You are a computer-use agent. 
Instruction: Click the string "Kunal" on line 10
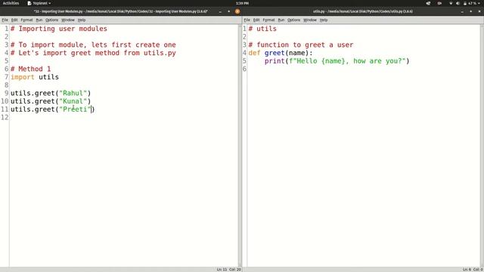click(x=73, y=101)
